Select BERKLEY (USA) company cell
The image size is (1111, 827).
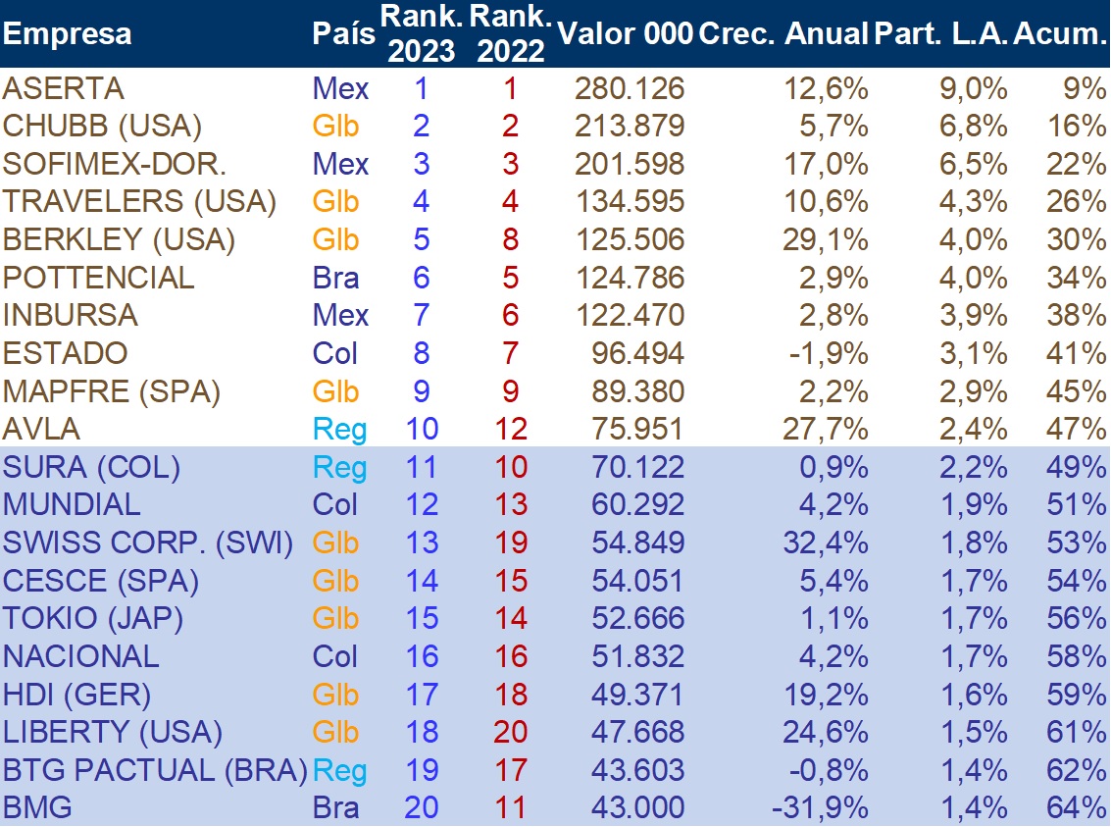pyautogui.click(x=119, y=239)
